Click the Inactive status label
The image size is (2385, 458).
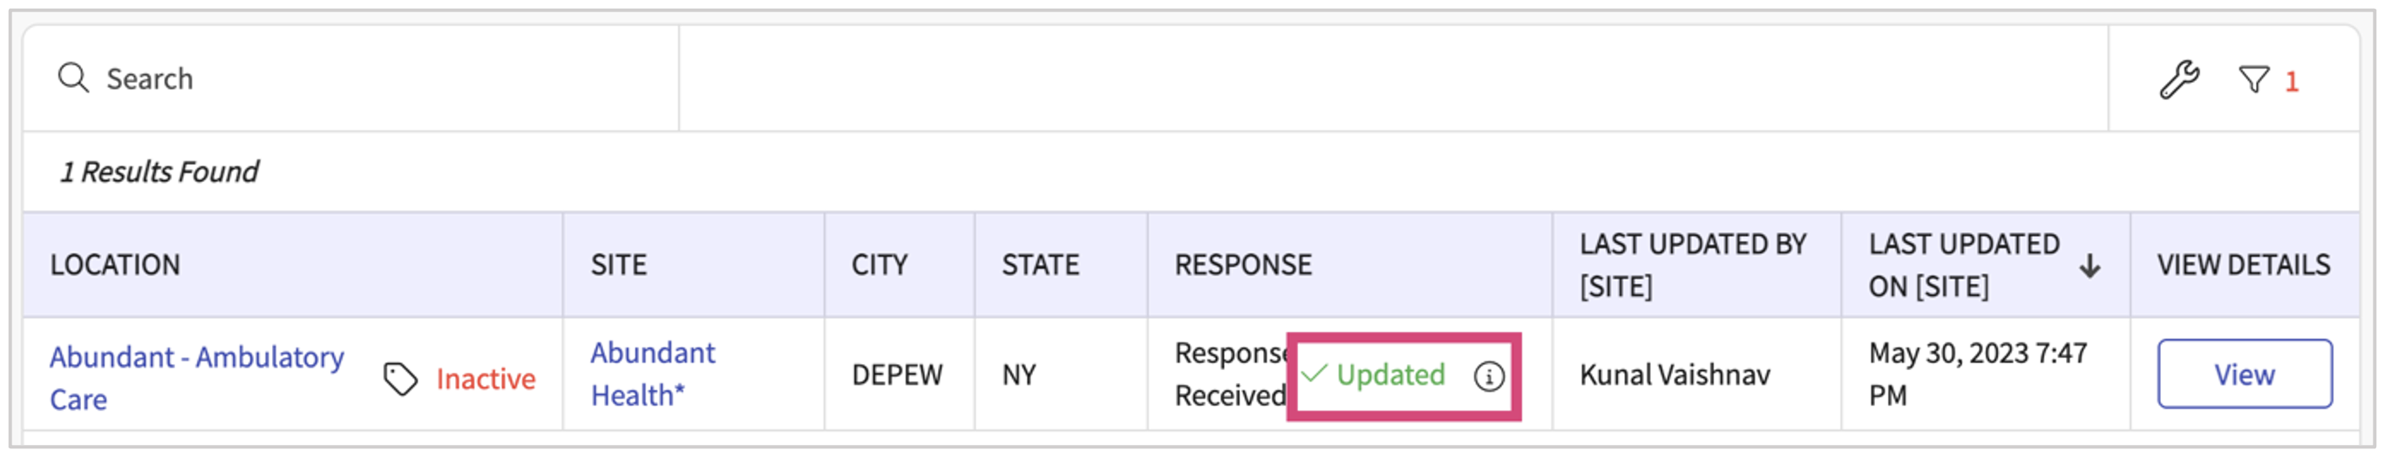coord(486,380)
